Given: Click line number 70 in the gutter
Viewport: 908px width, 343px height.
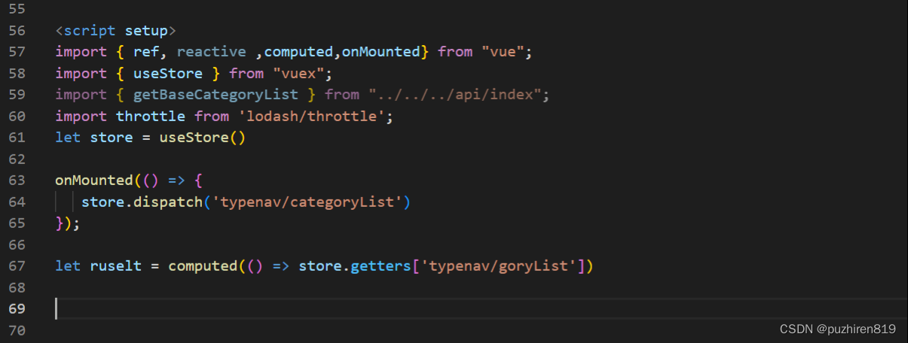Looking at the screenshot, I should [x=17, y=330].
